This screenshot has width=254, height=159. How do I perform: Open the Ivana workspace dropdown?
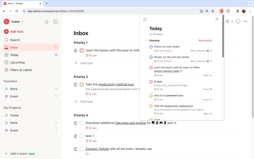(15, 21)
